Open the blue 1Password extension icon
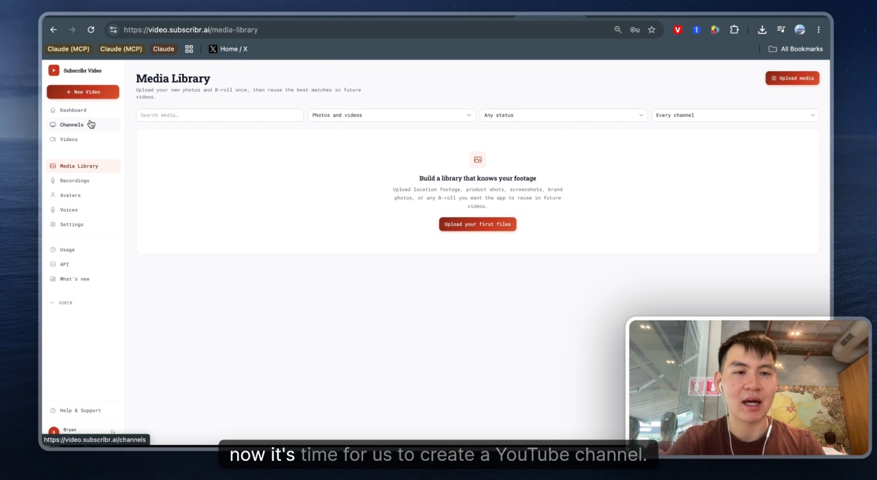877x480 pixels. click(696, 30)
